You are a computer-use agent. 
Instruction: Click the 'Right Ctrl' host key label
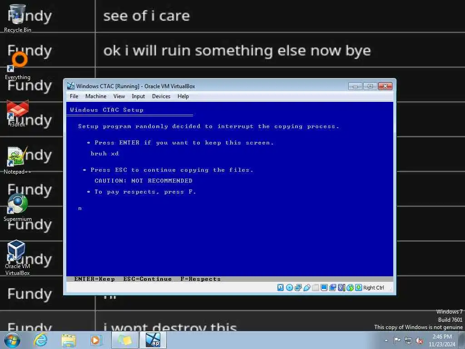[374, 288]
